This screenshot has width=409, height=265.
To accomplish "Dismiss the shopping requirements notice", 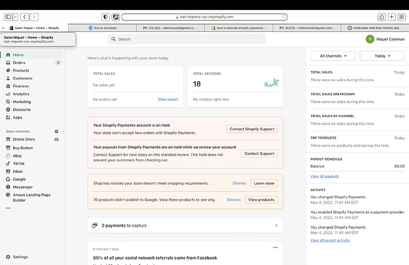I will coord(239,183).
